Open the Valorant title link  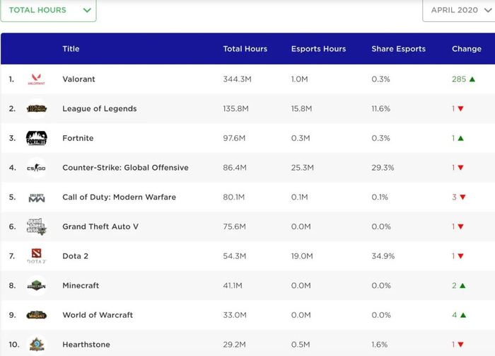pos(78,79)
